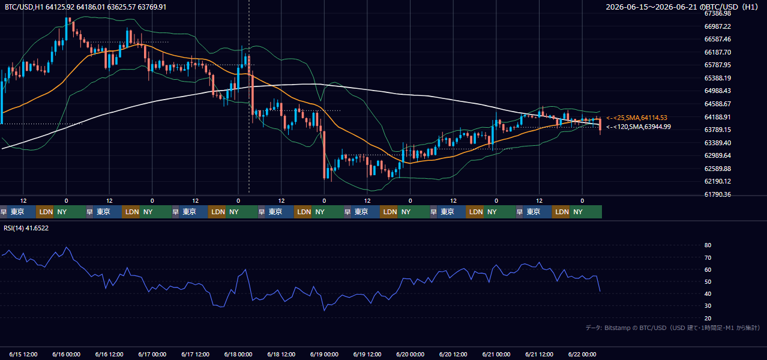
Task: Click the 62190.12 price axis label
Action: (718, 181)
